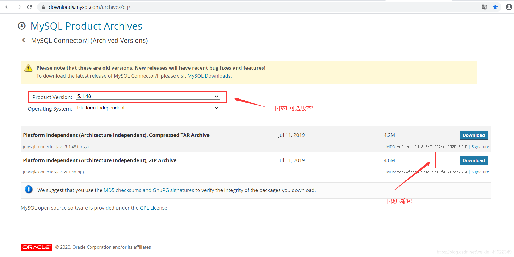This screenshot has width=514, height=257.
Task: Open Signature link for zip file
Action: (480, 172)
